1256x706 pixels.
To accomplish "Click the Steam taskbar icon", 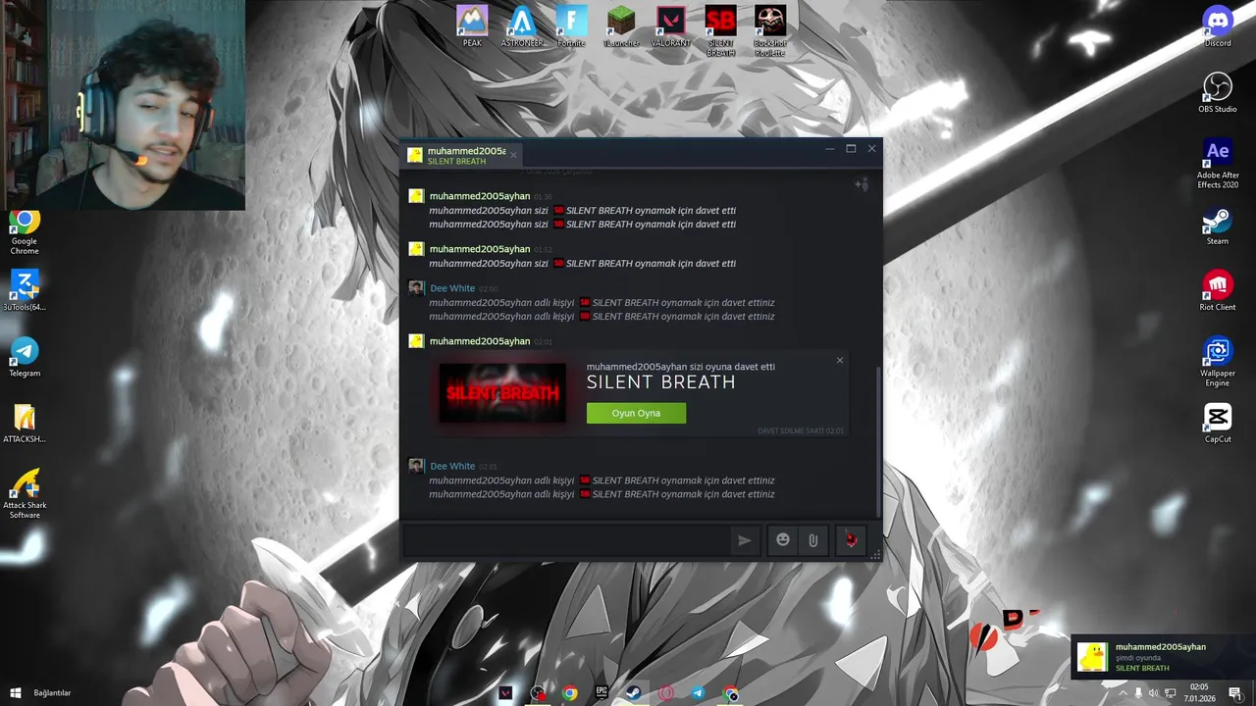I will coord(634,693).
